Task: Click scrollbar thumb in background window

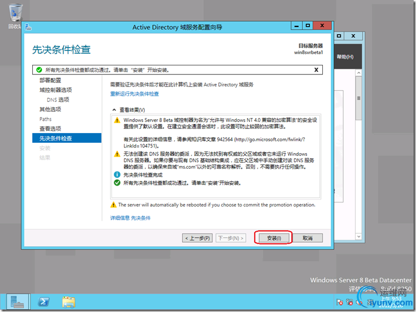Action: 359,98
